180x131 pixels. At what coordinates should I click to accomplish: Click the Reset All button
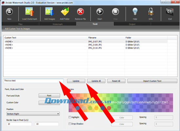pos(116,81)
